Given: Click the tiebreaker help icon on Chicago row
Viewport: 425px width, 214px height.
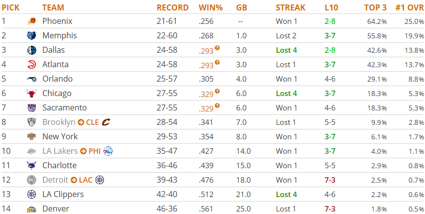Looking at the screenshot, I should click(217, 92).
